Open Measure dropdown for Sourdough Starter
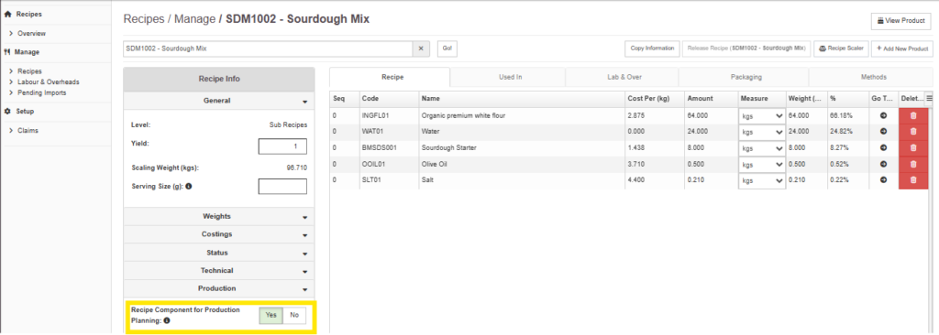The width and height of the screenshot is (939, 335). pyautogui.click(x=762, y=147)
